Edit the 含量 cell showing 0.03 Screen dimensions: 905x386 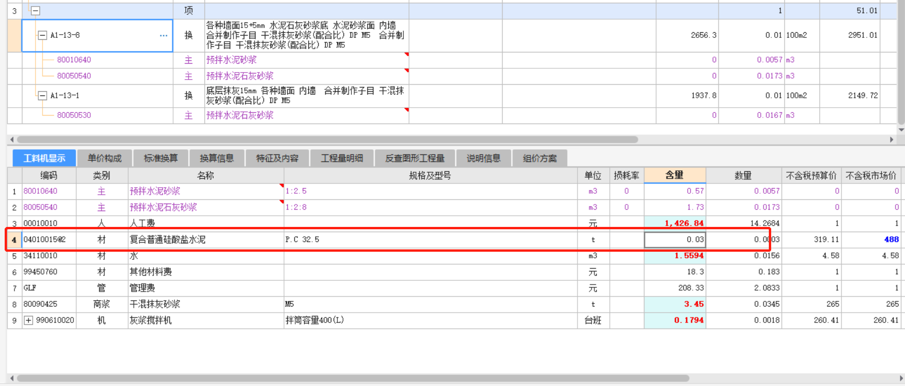pyautogui.click(x=675, y=240)
